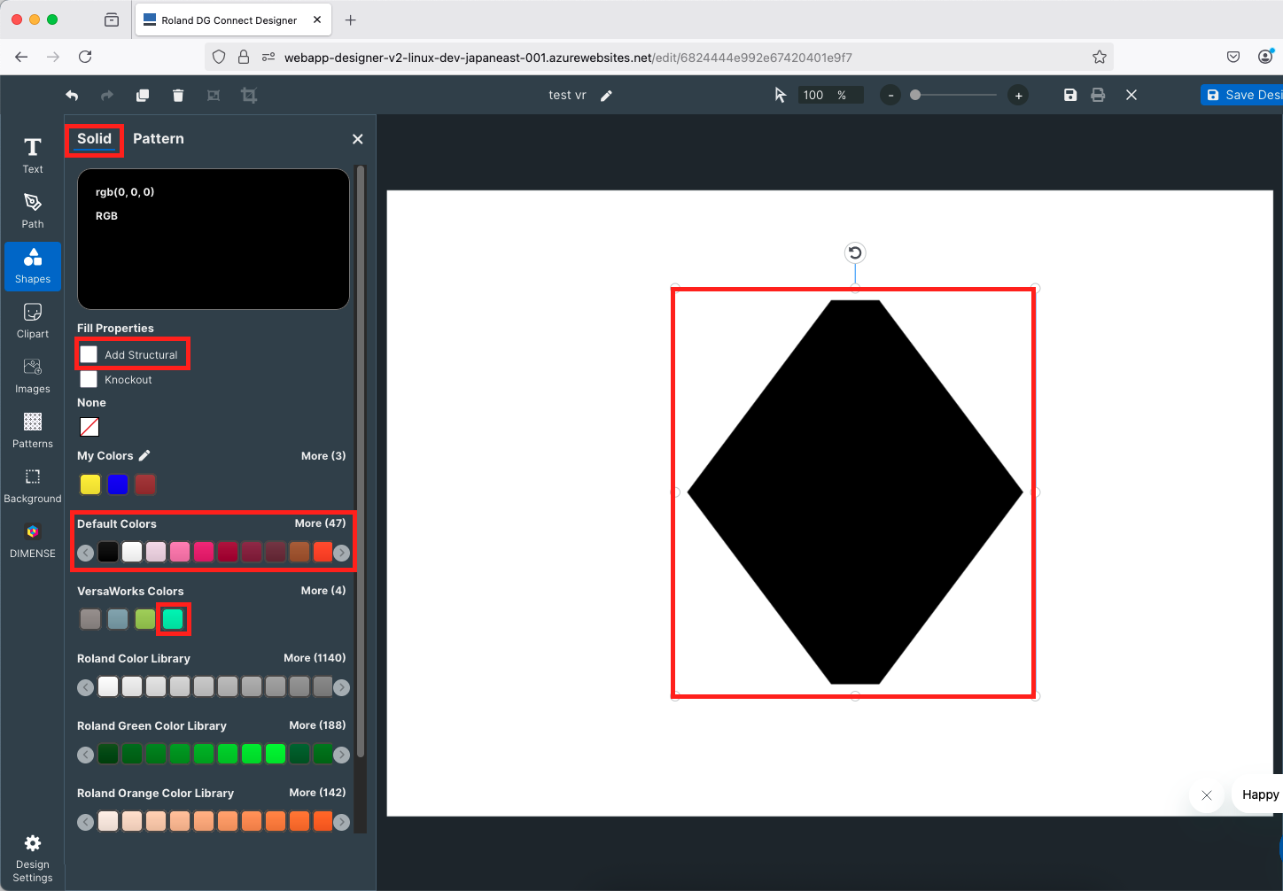This screenshot has width=1283, height=891.
Task: Click the floppy disk save icon
Action: pyautogui.click(x=1070, y=95)
